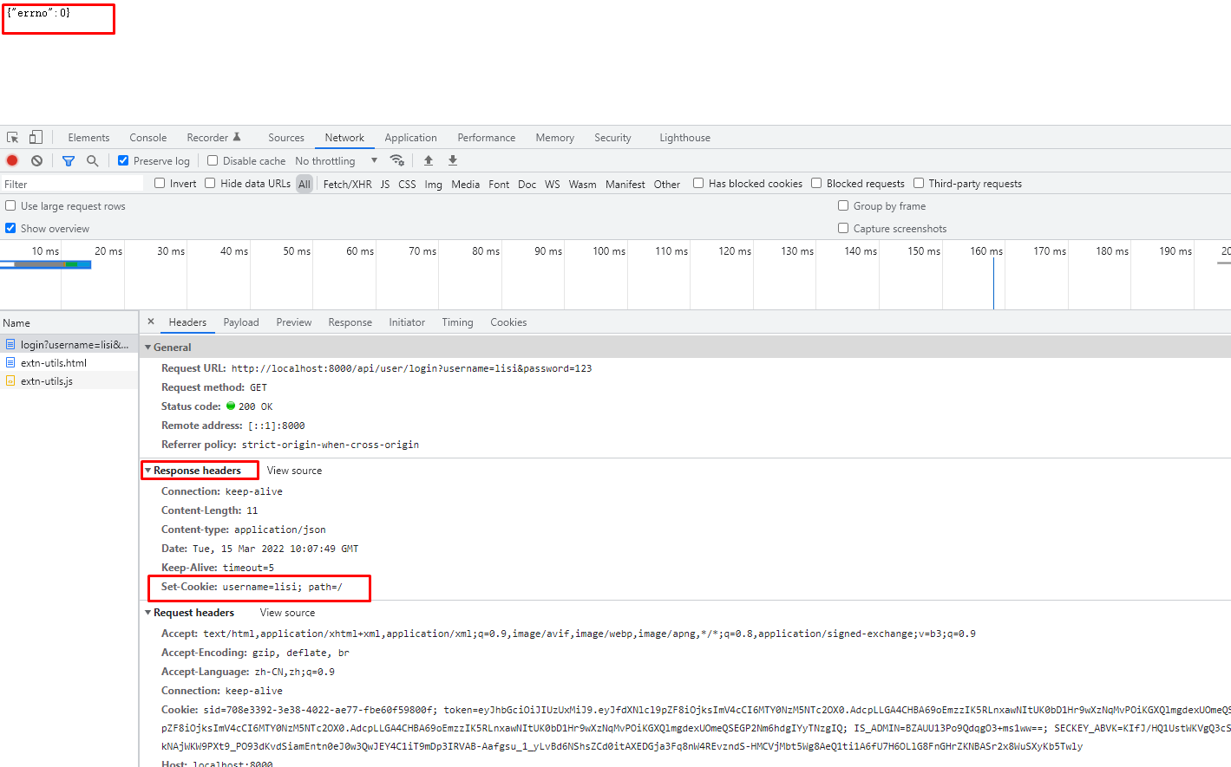Filter requests by Font type
Viewport: 1231px width, 767px height.
[499, 184]
